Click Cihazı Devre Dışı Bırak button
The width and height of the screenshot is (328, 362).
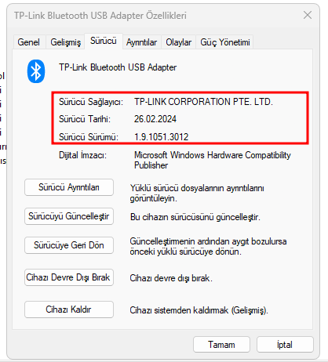click(69, 277)
